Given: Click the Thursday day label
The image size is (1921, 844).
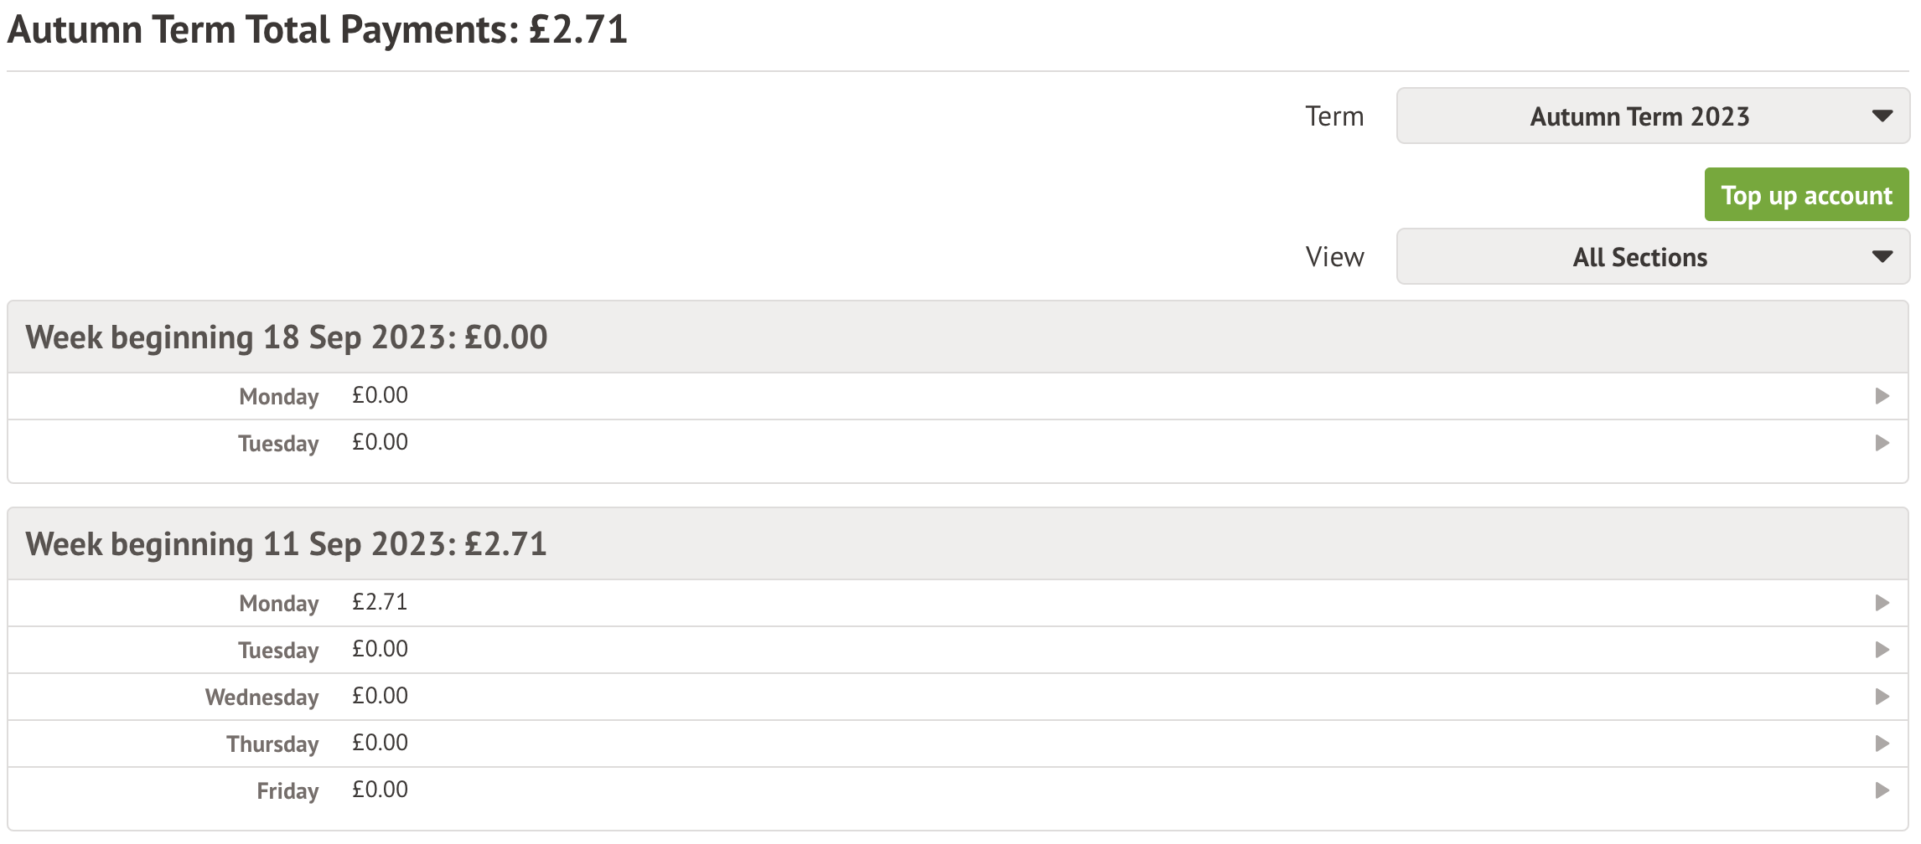Looking at the screenshot, I should point(272,744).
